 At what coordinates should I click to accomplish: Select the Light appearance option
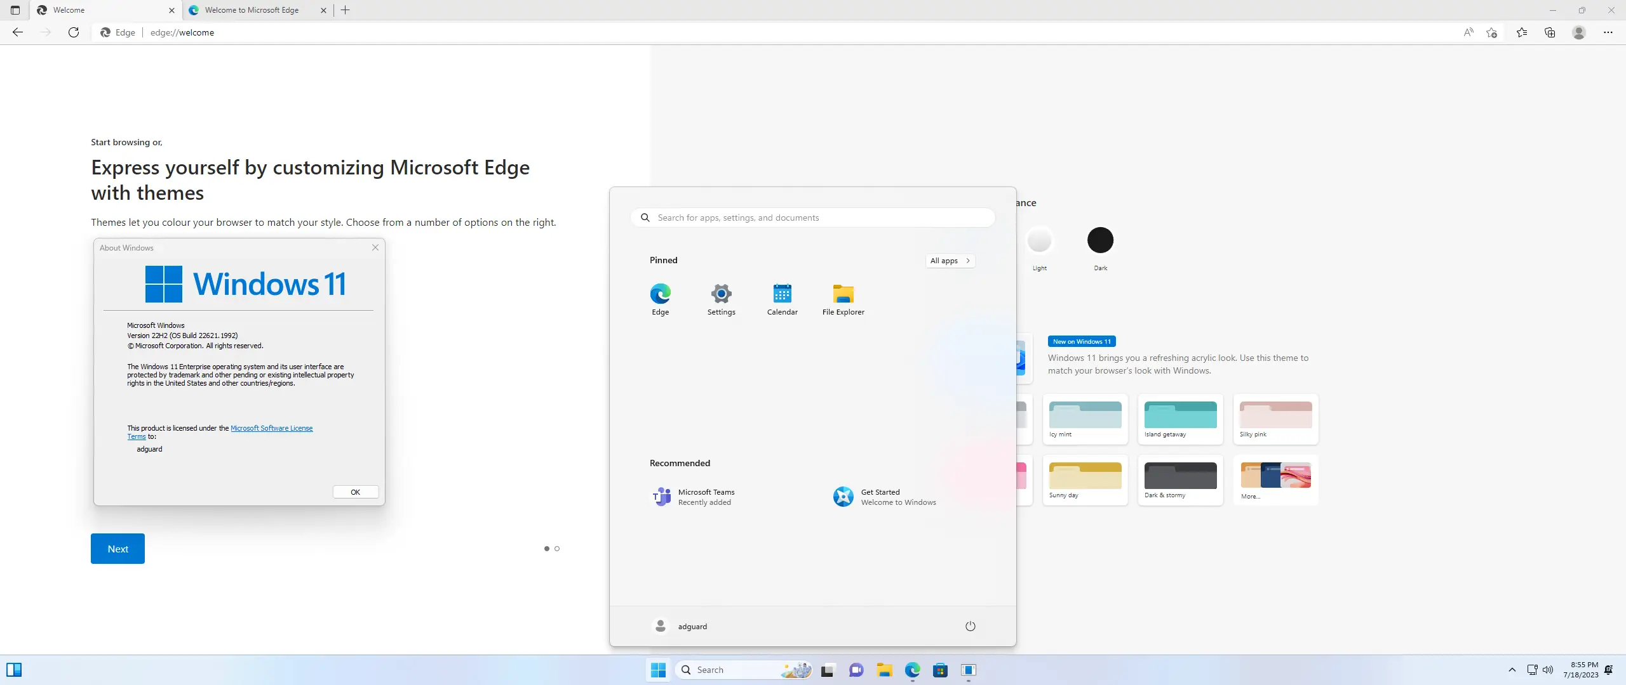point(1040,240)
